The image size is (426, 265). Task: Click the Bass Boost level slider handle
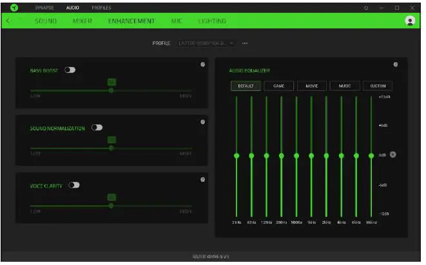point(111,90)
